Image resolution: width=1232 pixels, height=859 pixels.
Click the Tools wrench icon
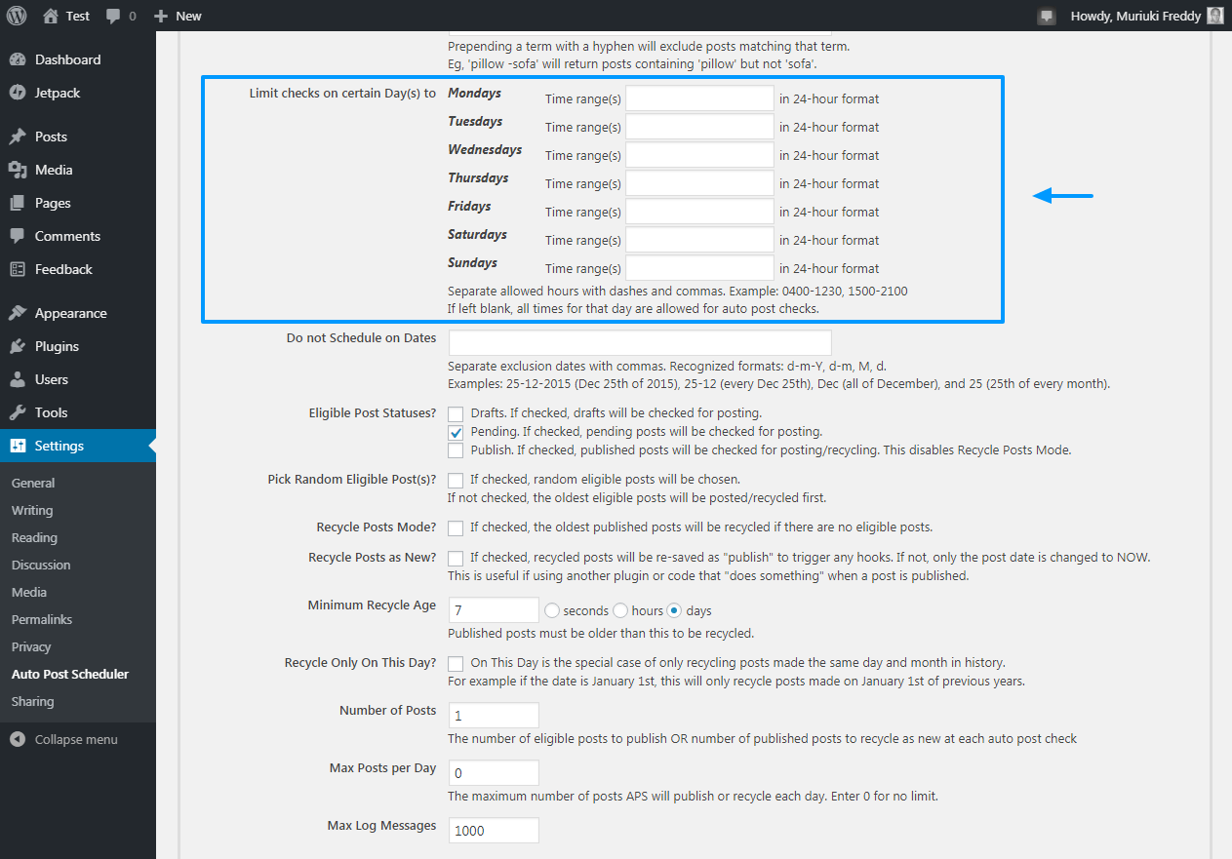(x=18, y=412)
